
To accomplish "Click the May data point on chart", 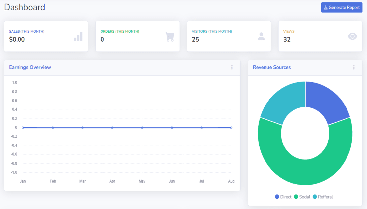I will 142,127.
